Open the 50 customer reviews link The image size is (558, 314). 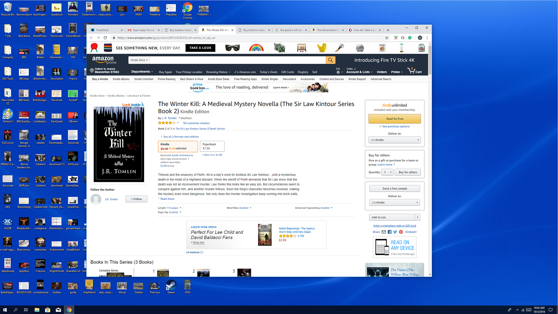click(x=196, y=123)
